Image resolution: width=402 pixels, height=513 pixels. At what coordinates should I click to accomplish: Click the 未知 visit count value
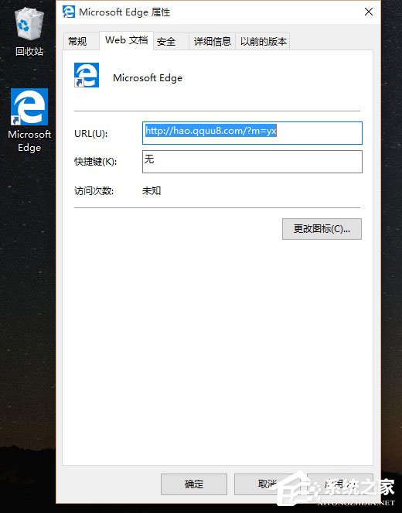(x=152, y=190)
